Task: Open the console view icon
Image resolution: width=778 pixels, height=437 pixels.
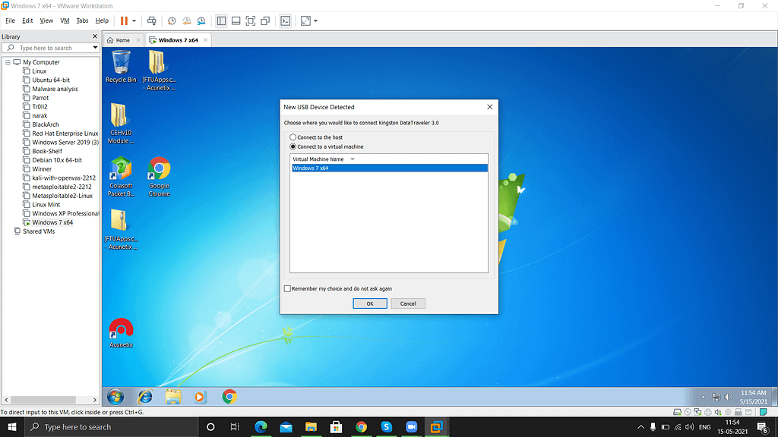Action: pos(286,20)
